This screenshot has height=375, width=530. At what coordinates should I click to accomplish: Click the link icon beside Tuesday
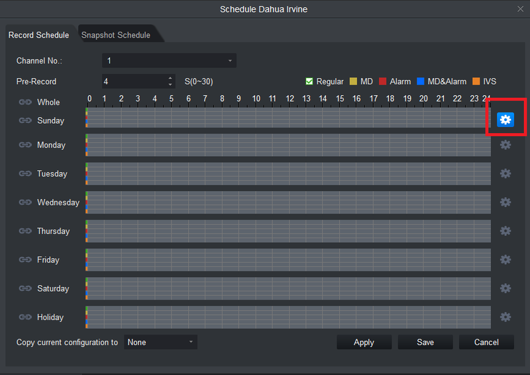[25, 174]
